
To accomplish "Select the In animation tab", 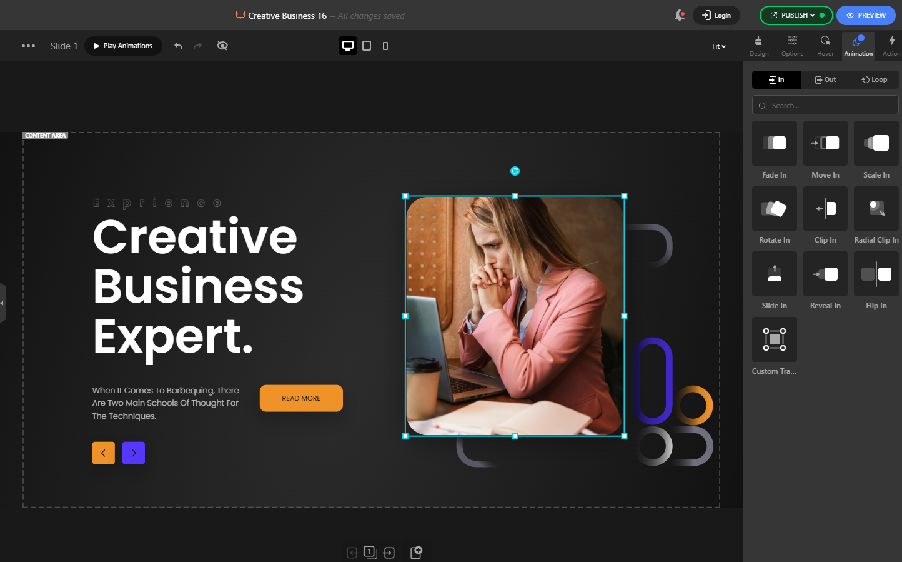I will 776,79.
